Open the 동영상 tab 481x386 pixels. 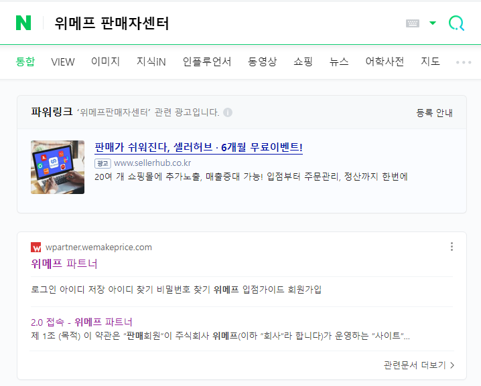pyautogui.click(x=263, y=62)
